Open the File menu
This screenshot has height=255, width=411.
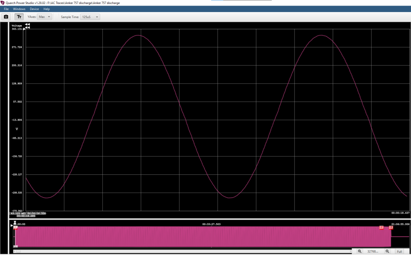[x=6, y=9]
